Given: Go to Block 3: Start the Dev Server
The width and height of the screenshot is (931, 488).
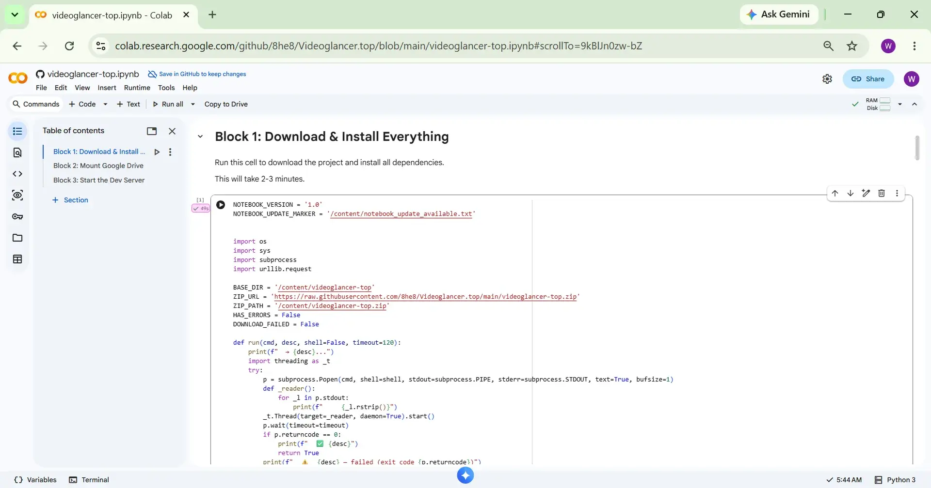Looking at the screenshot, I should coord(99,180).
